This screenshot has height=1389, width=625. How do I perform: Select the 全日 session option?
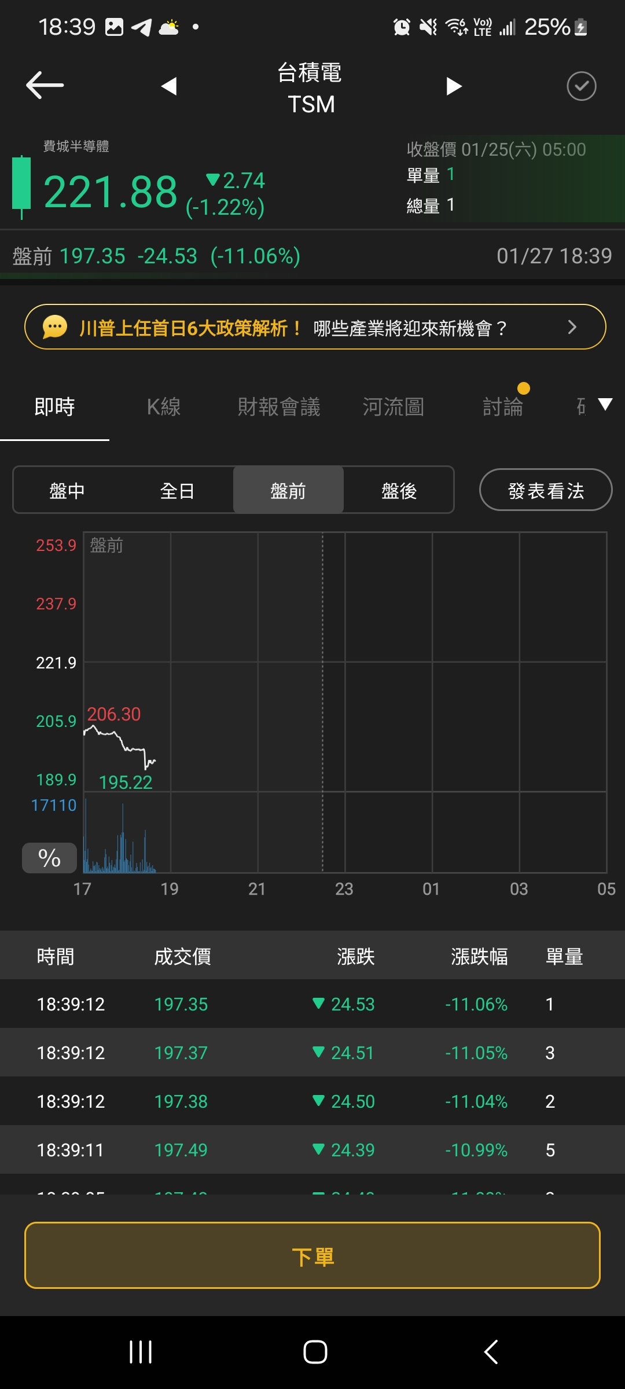coord(177,491)
